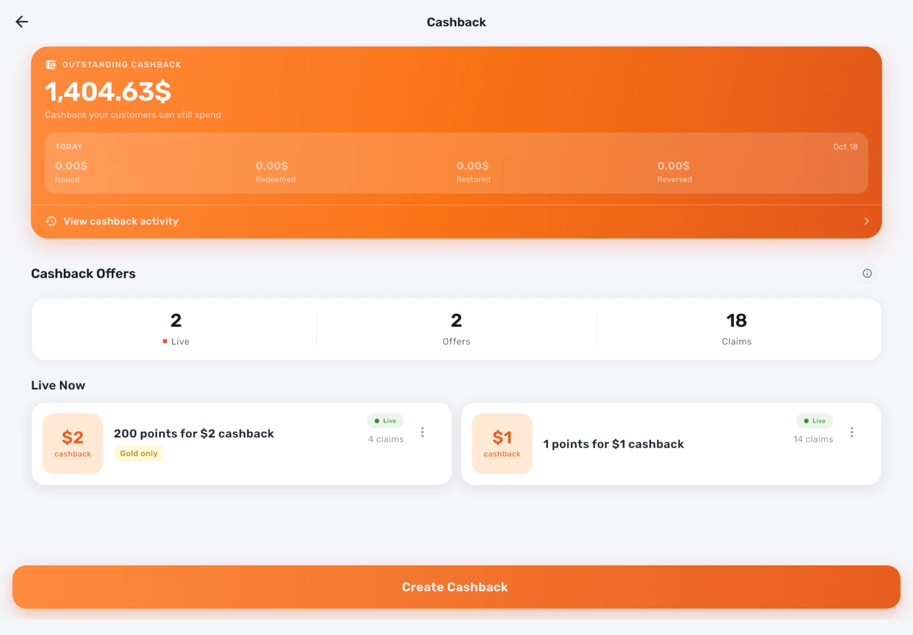Go back using the arrow icon
Image resolution: width=913 pixels, height=635 pixels.
point(22,22)
